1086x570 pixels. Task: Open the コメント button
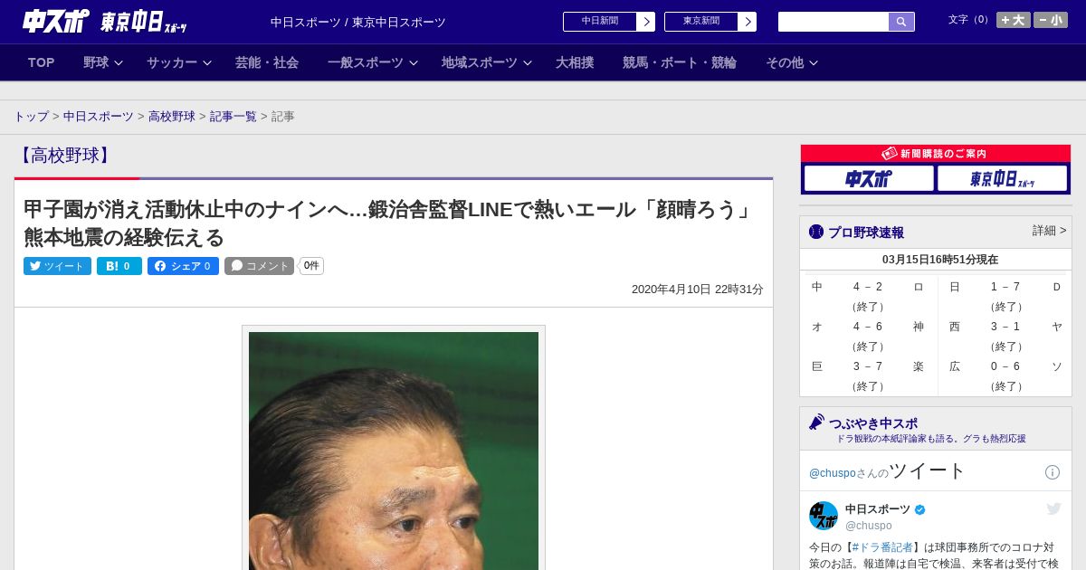coord(259,266)
